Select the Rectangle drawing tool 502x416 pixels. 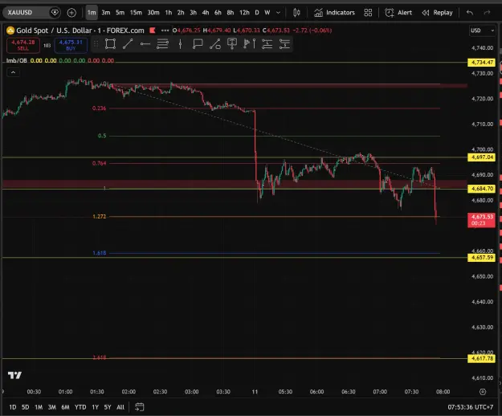pos(110,44)
